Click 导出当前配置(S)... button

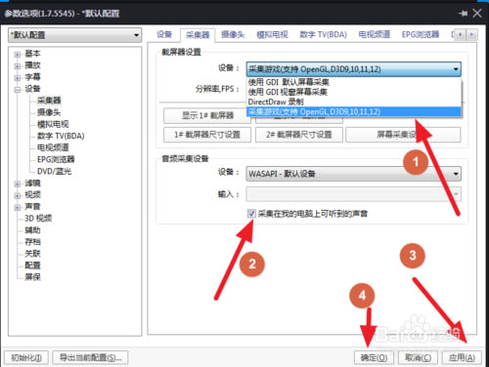90,357
